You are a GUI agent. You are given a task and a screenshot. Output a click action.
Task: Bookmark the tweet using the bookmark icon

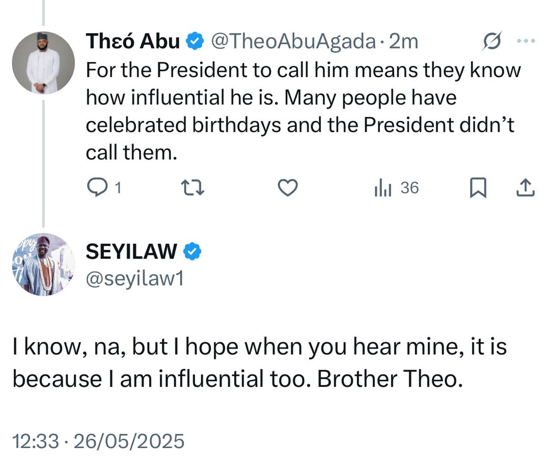478,188
